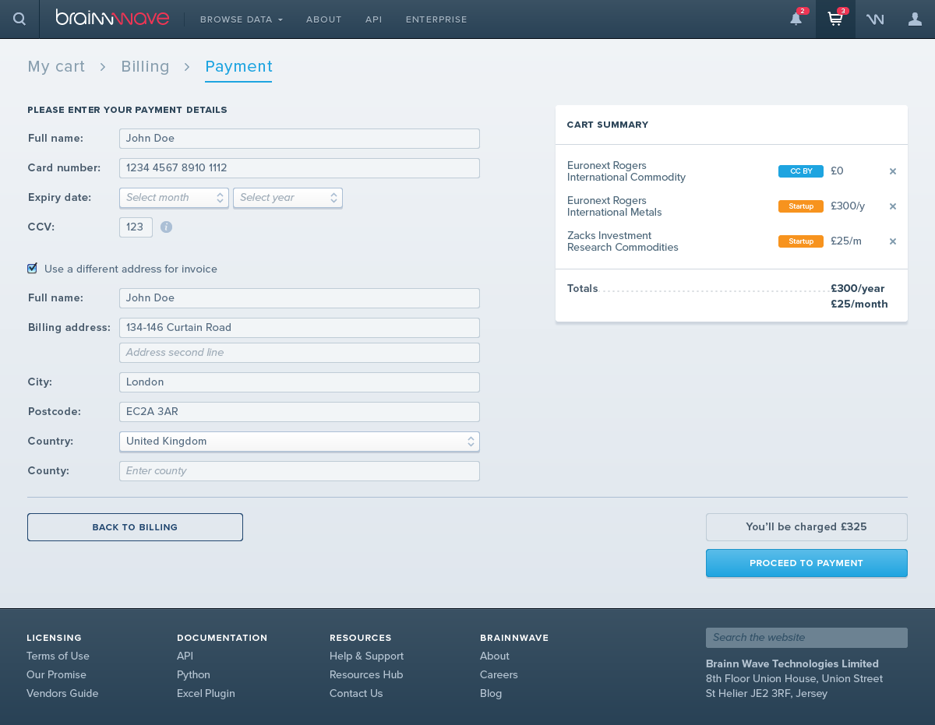
Task: Open Blog footer link
Action: click(x=491, y=694)
